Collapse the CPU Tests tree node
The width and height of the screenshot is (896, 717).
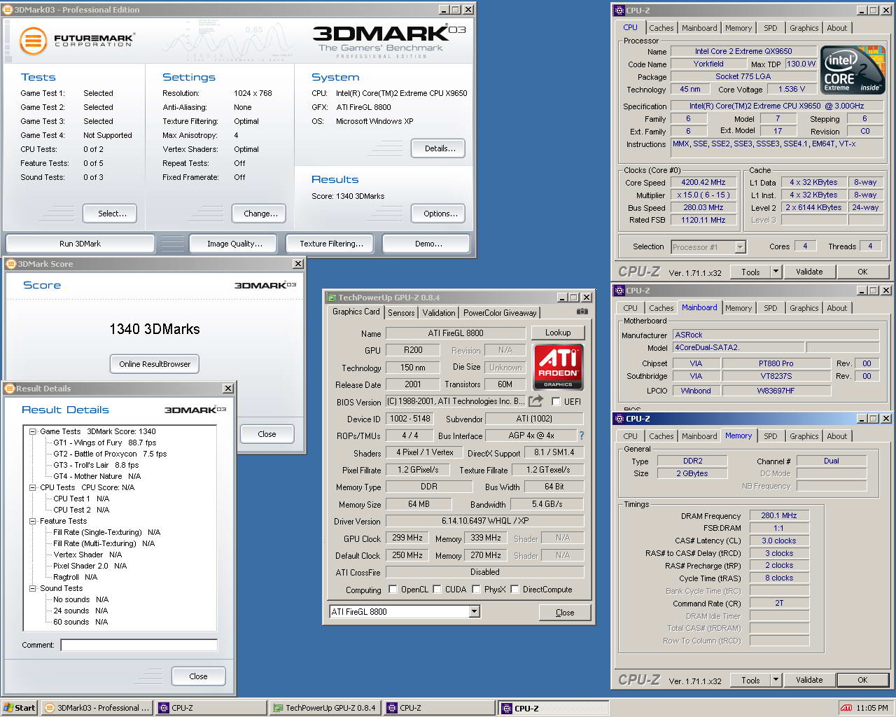(32, 487)
